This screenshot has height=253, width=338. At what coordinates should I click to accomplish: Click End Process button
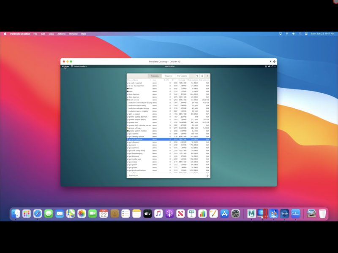point(134,175)
